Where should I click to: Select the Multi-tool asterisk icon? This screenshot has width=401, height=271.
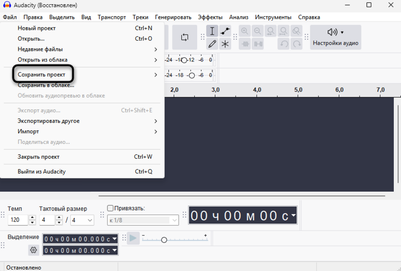click(225, 44)
